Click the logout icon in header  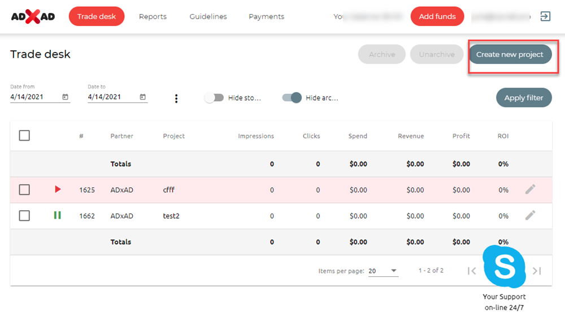[x=545, y=16]
